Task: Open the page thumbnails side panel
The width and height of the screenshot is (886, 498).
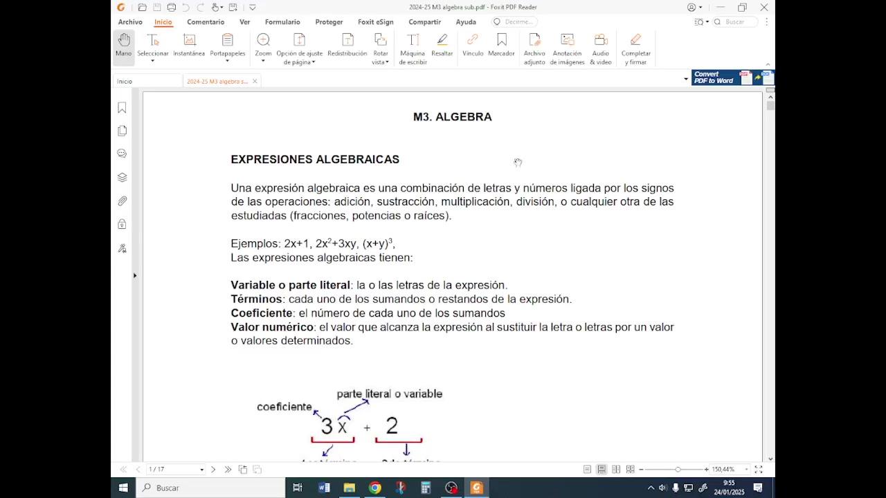Action: pyautogui.click(x=122, y=131)
